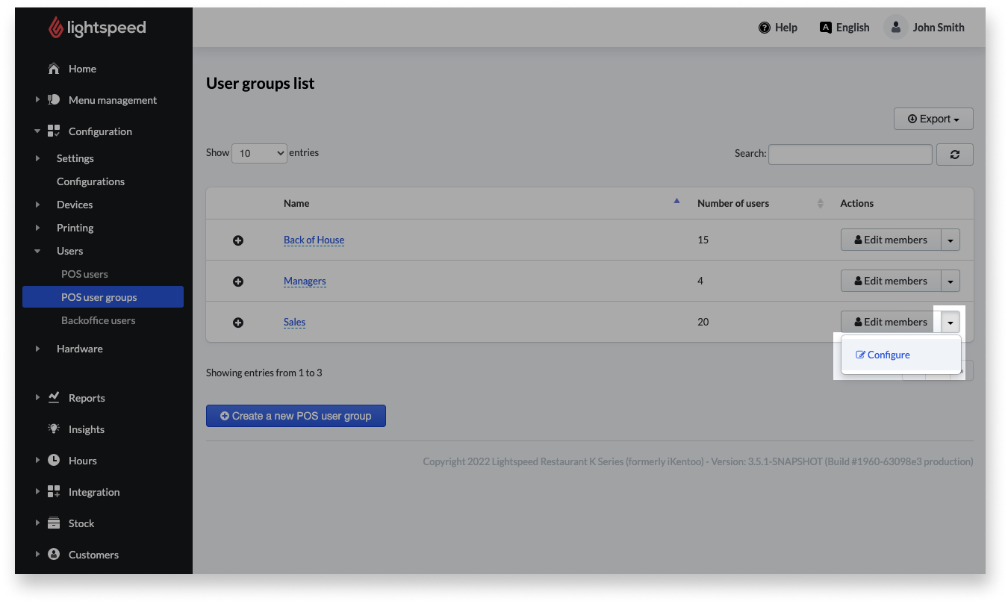The width and height of the screenshot is (1008, 604).
Task: Click the refresh icon beside Search
Action: point(954,154)
